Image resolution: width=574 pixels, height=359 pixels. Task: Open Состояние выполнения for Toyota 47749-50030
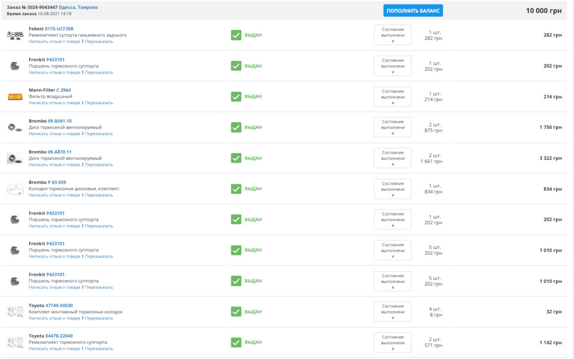pos(392,312)
